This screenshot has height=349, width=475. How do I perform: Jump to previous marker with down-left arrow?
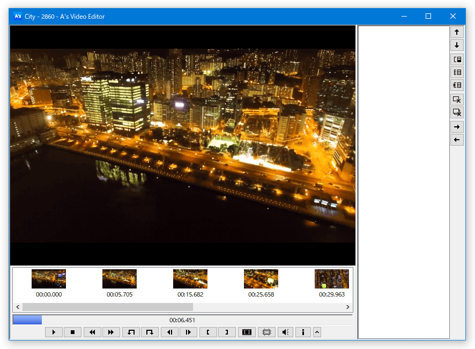pos(131,332)
